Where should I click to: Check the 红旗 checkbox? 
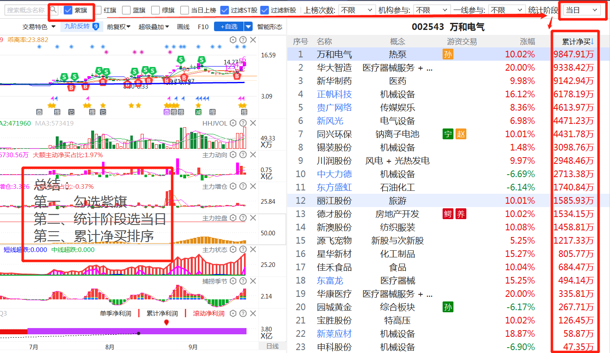coord(97,10)
